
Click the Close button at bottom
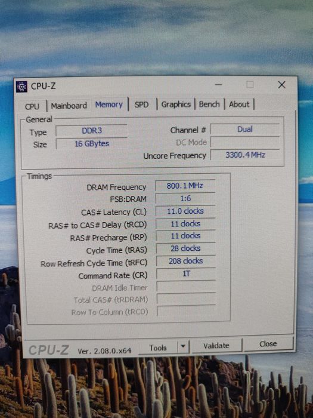(x=268, y=344)
